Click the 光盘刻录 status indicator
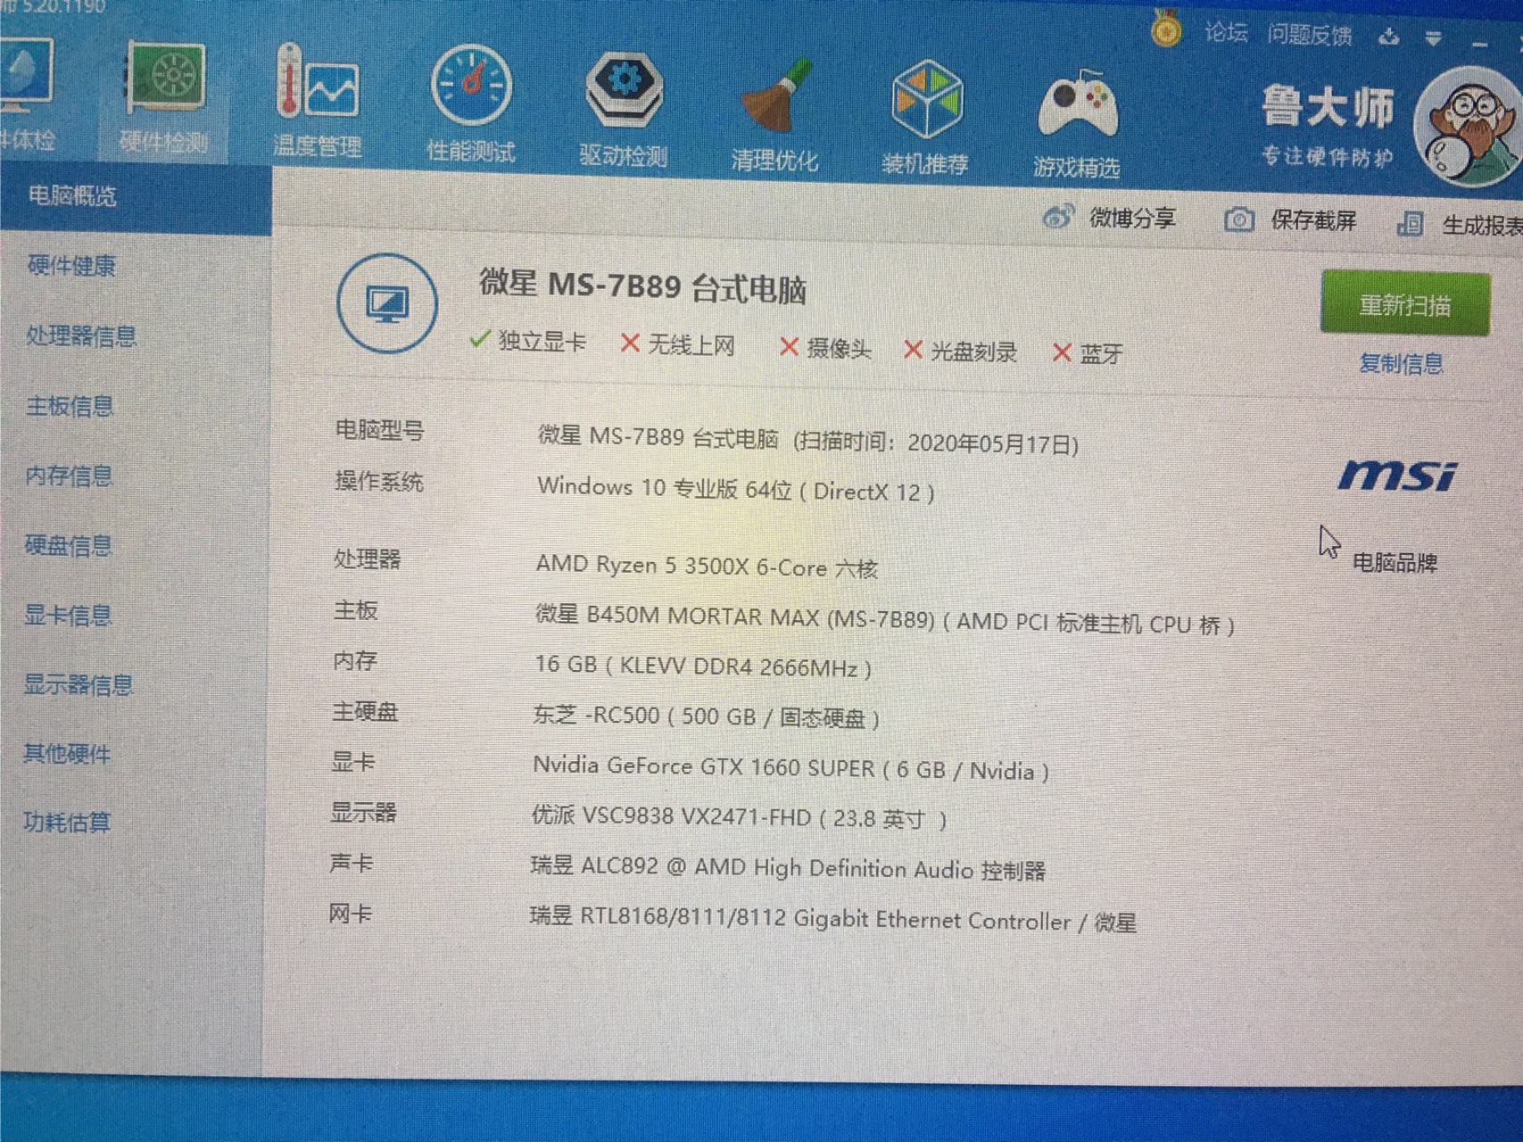This screenshot has height=1142, width=1523. click(960, 352)
